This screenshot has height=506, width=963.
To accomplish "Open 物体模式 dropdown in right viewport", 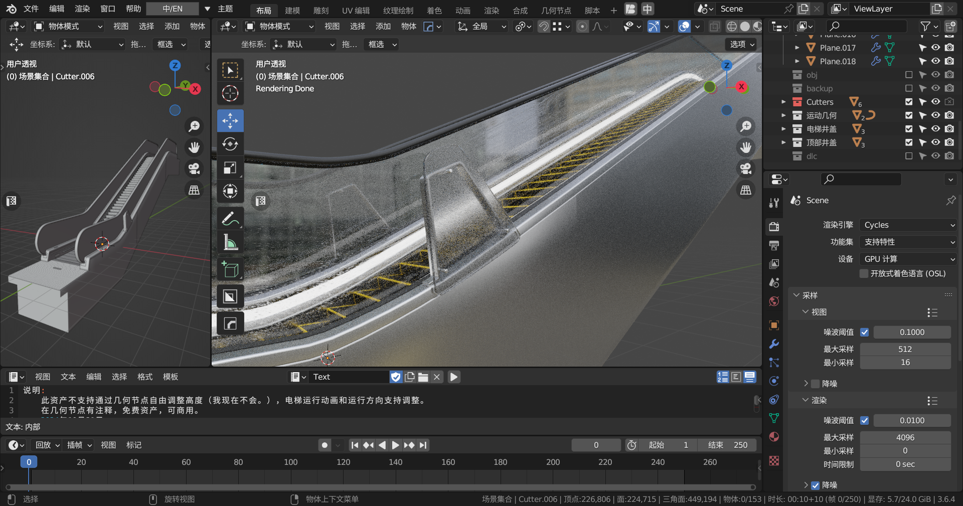I will point(280,26).
